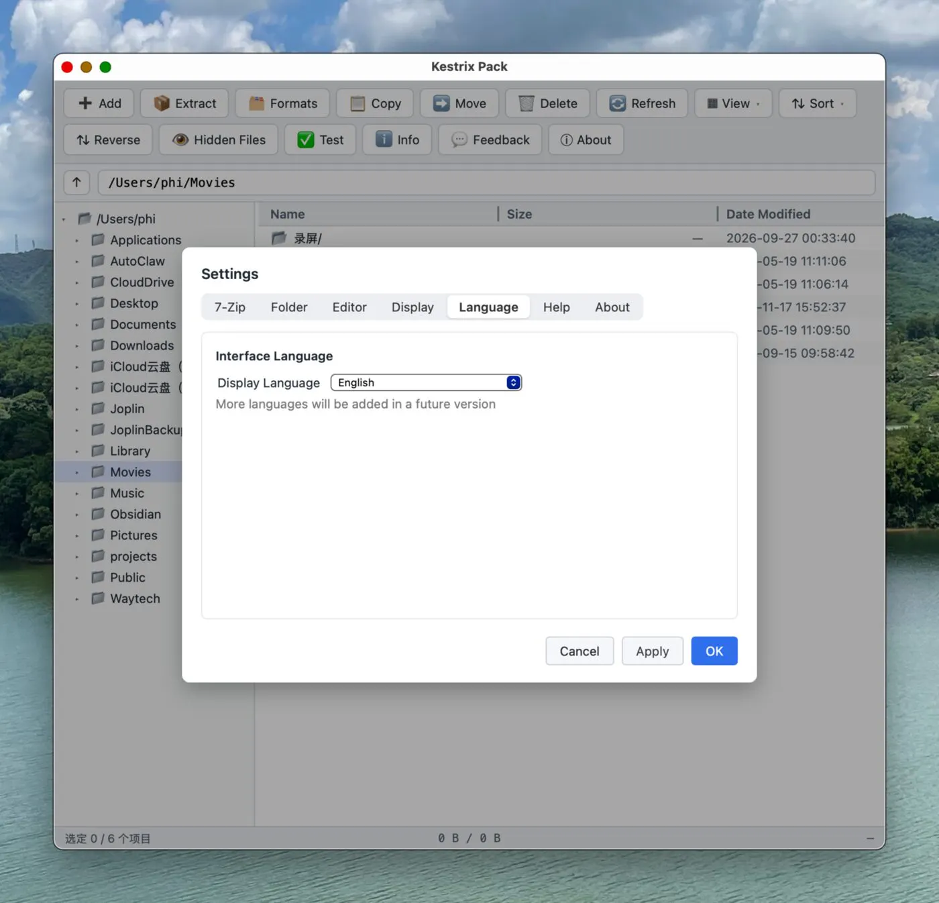Image resolution: width=939 pixels, height=903 pixels.
Task: Click the Move toolbar button
Action: click(x=459, y=103)
